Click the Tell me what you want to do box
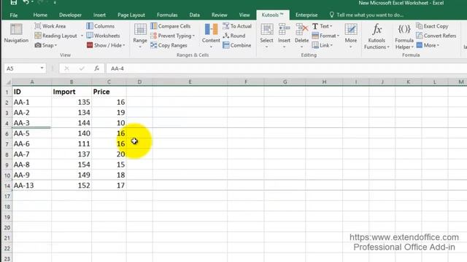The image size is (467, 262). [x=366, y=15]
